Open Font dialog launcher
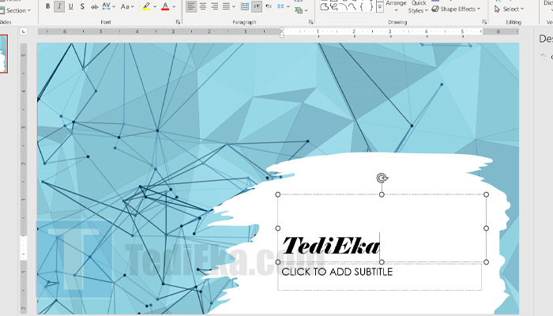 178,22
